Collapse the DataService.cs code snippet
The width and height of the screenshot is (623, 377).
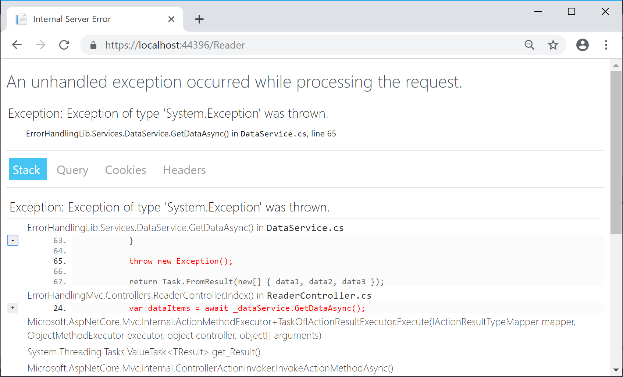13,240
